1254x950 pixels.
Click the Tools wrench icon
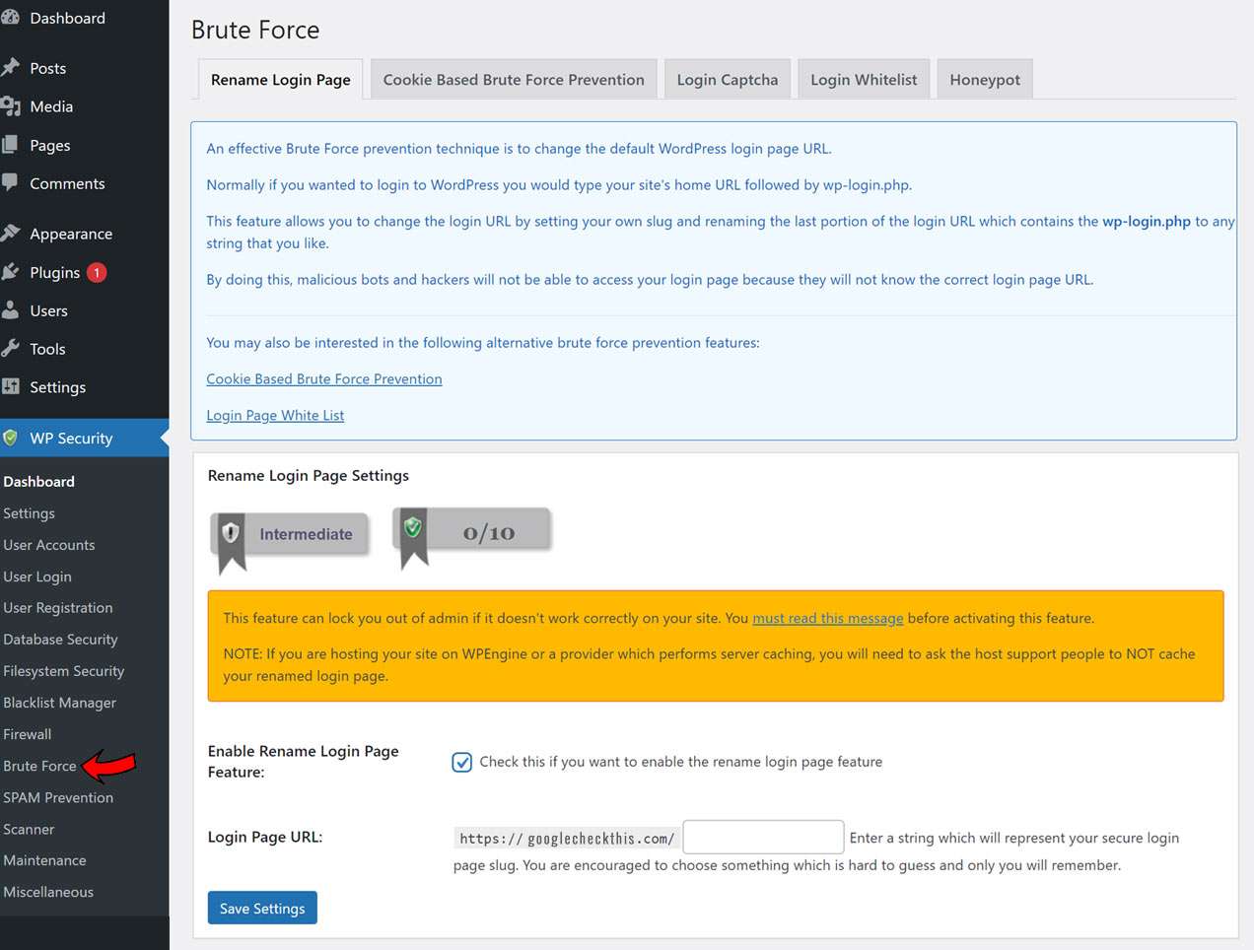[x=10, y=349]
